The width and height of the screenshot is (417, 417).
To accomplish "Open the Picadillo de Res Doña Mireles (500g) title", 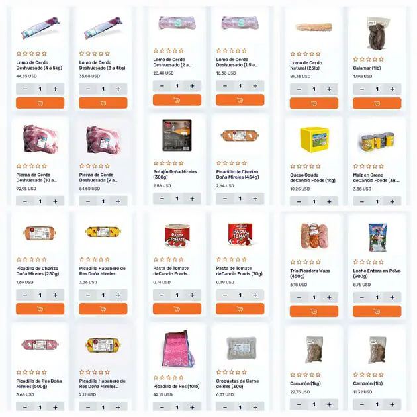I will 39,383.
